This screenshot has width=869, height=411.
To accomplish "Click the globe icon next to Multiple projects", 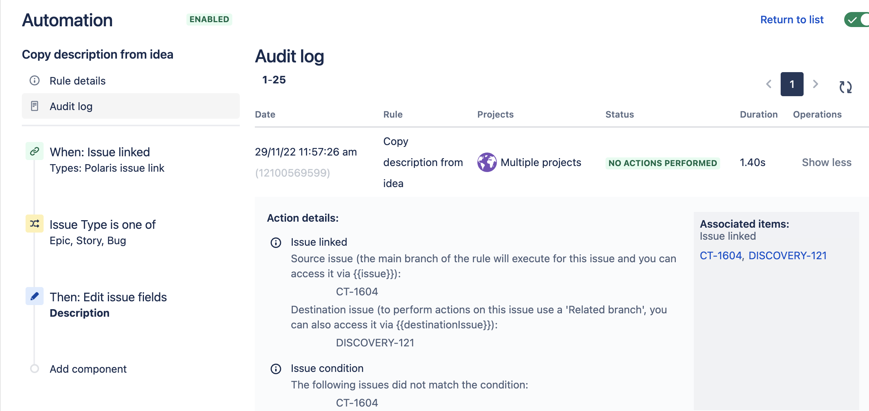I will coord(487,163).
